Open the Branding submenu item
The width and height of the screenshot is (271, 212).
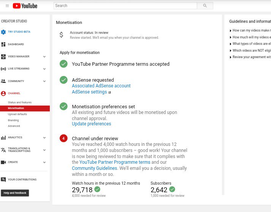13,120
